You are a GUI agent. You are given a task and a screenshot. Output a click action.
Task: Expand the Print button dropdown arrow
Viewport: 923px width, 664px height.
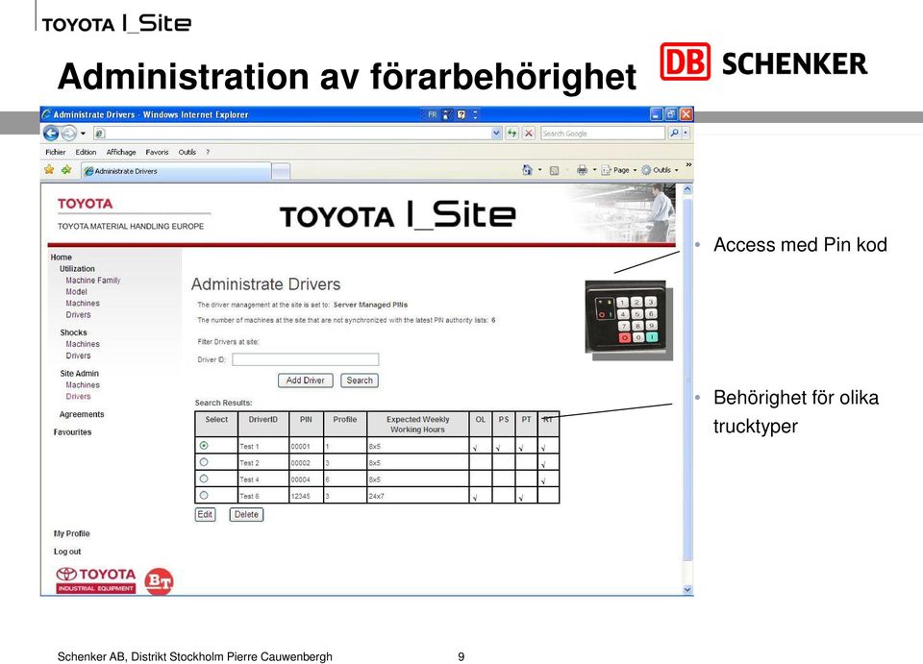(594, 170)
